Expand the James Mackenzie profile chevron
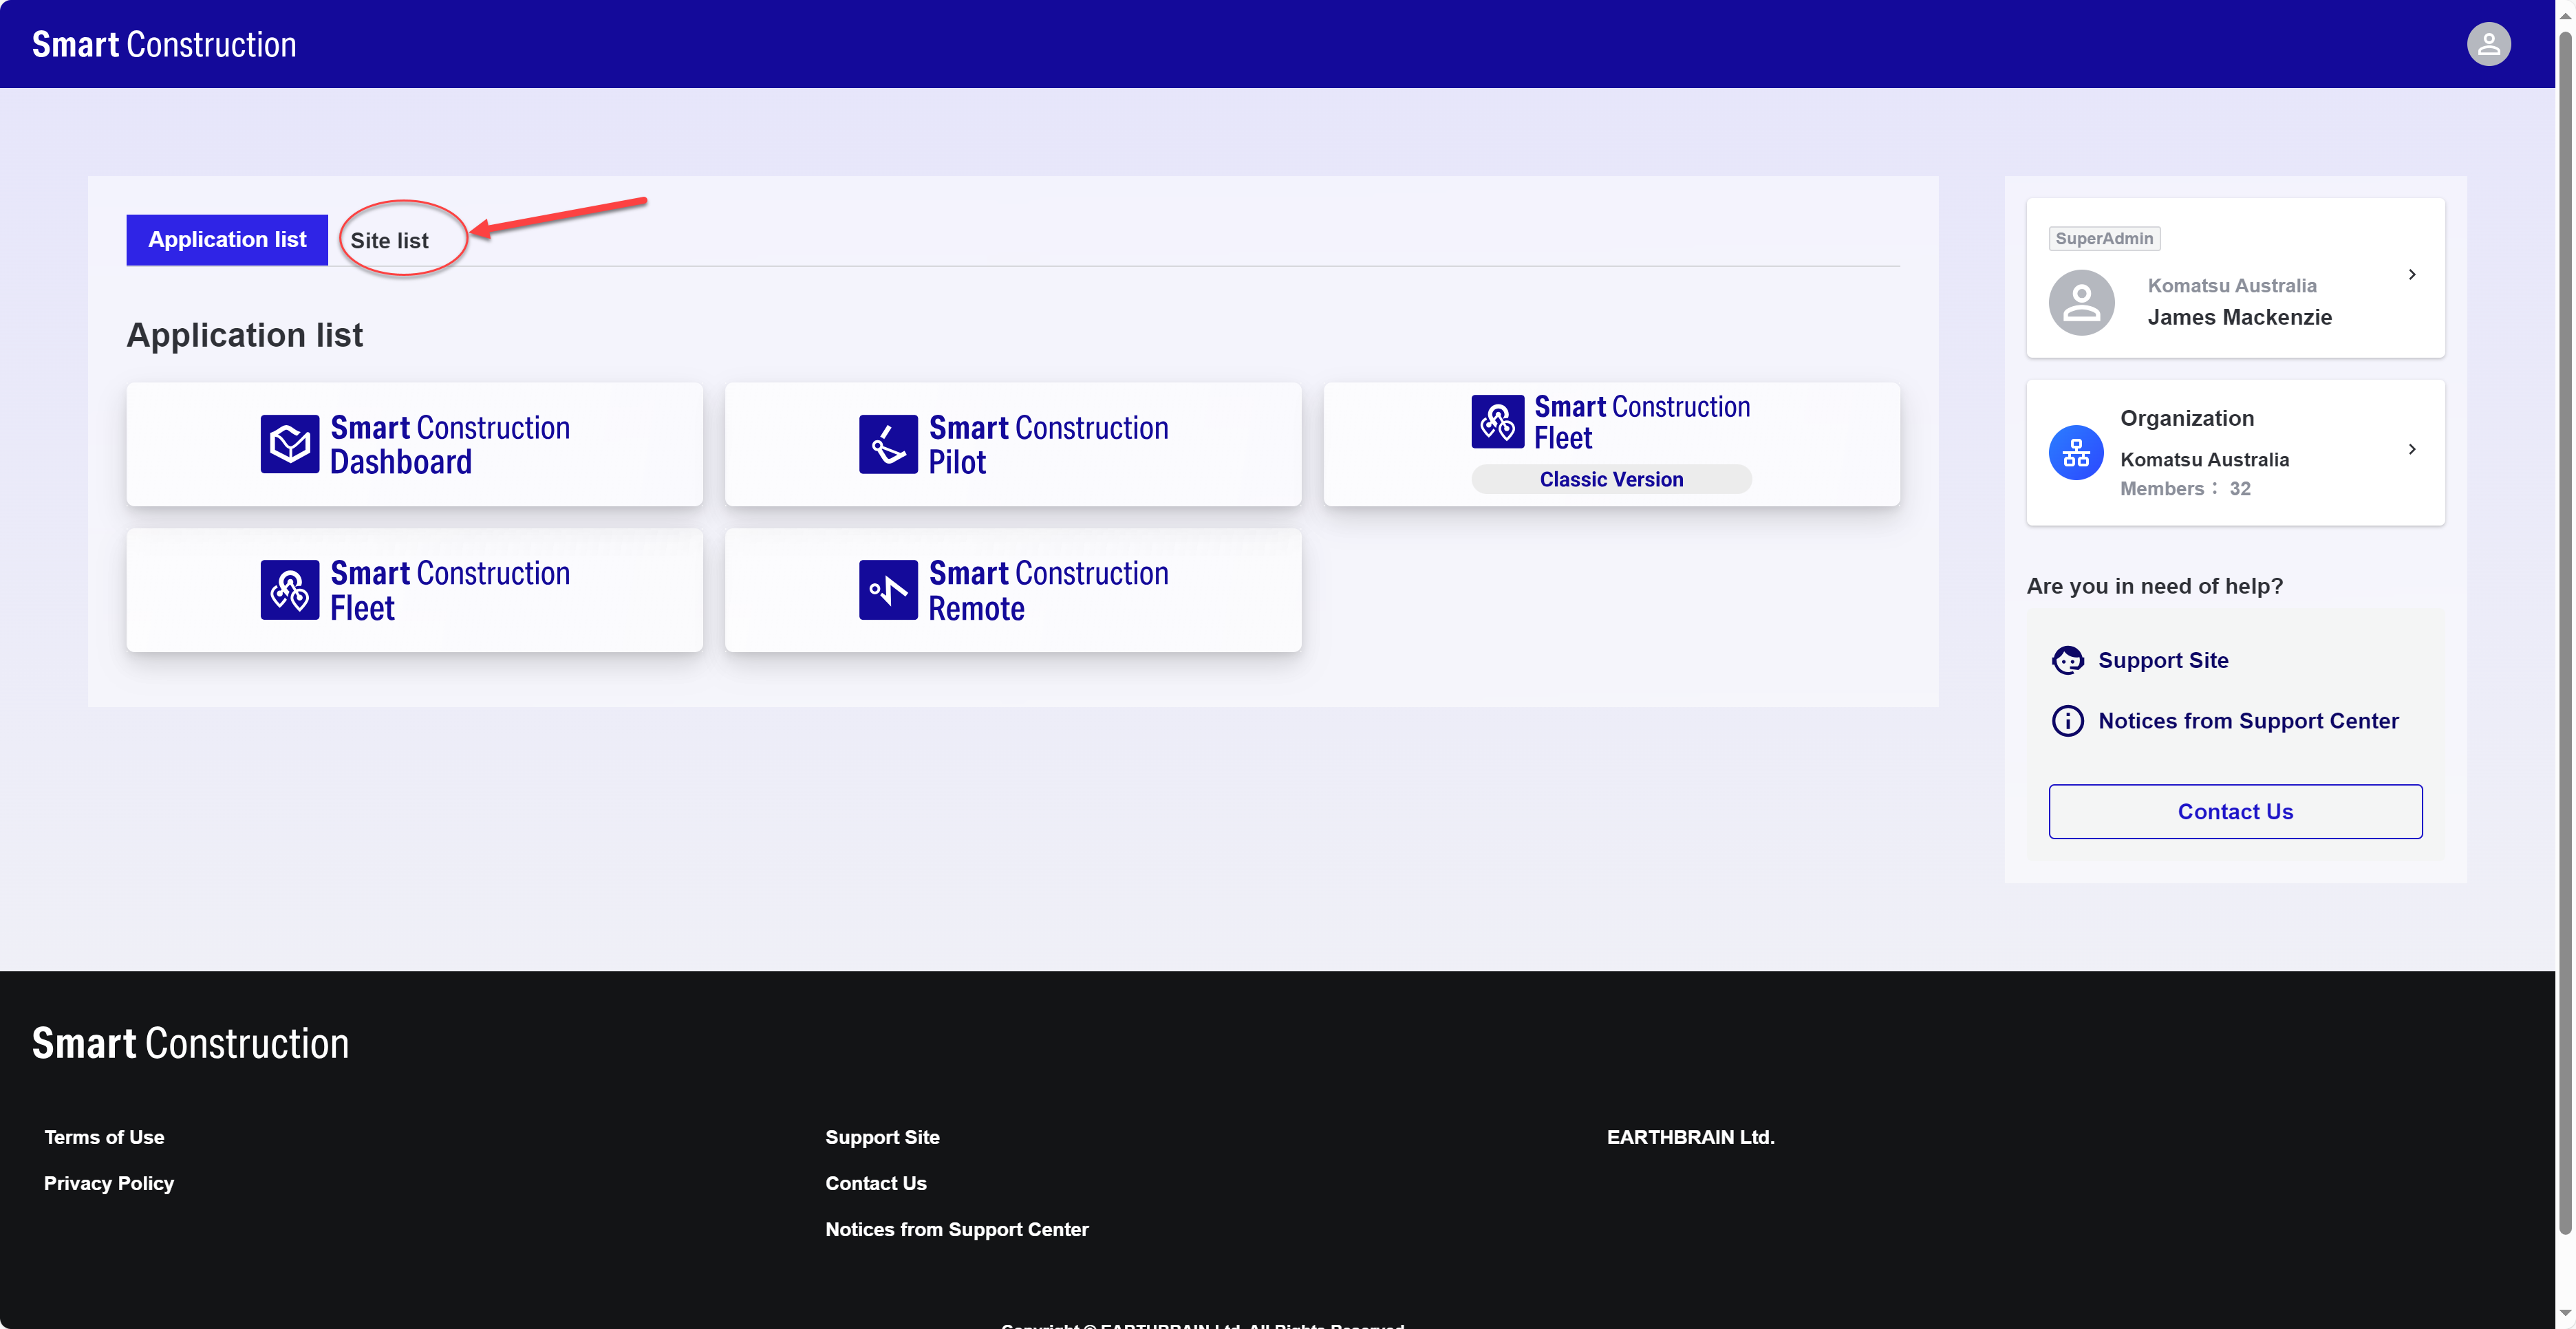The width and height of the screenshot is (2576, 1329). [2412, 274]
